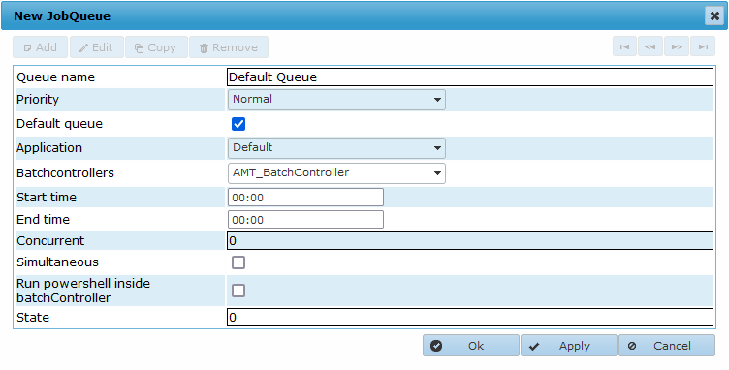Expand the Application dropdown
Viewport: 729px width, 370px height.
(336, 148)
